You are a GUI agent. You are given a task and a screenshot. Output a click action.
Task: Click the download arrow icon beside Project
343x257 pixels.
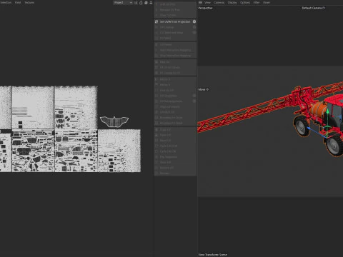(151, 3)
